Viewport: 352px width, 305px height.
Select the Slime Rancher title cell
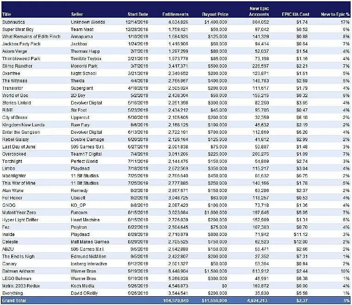17,66
